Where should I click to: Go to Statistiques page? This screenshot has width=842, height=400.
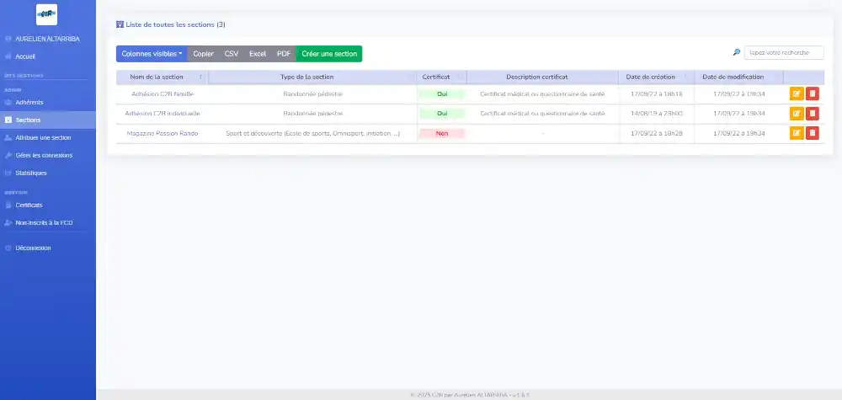[x=31, y=173]
